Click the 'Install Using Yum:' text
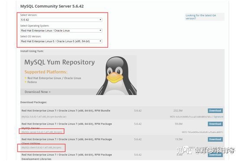Screen dimensions: 242x161 [x=32, y=51]
